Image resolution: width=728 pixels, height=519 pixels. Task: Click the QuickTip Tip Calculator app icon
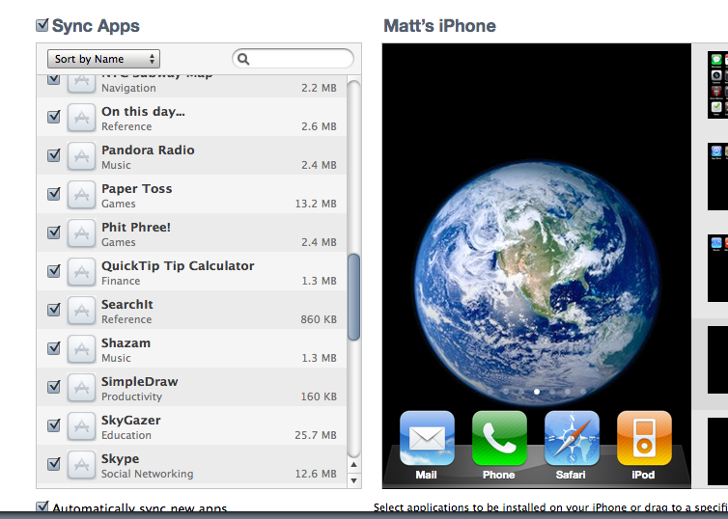coord(81,271)
